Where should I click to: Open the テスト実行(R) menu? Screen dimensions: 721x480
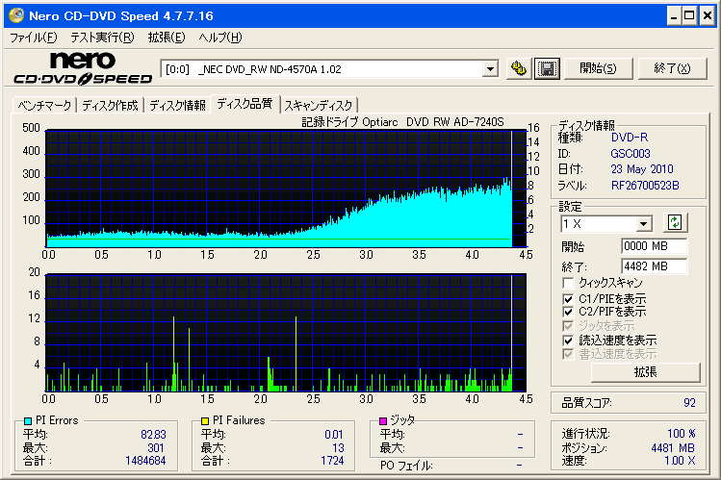(102, 38)
